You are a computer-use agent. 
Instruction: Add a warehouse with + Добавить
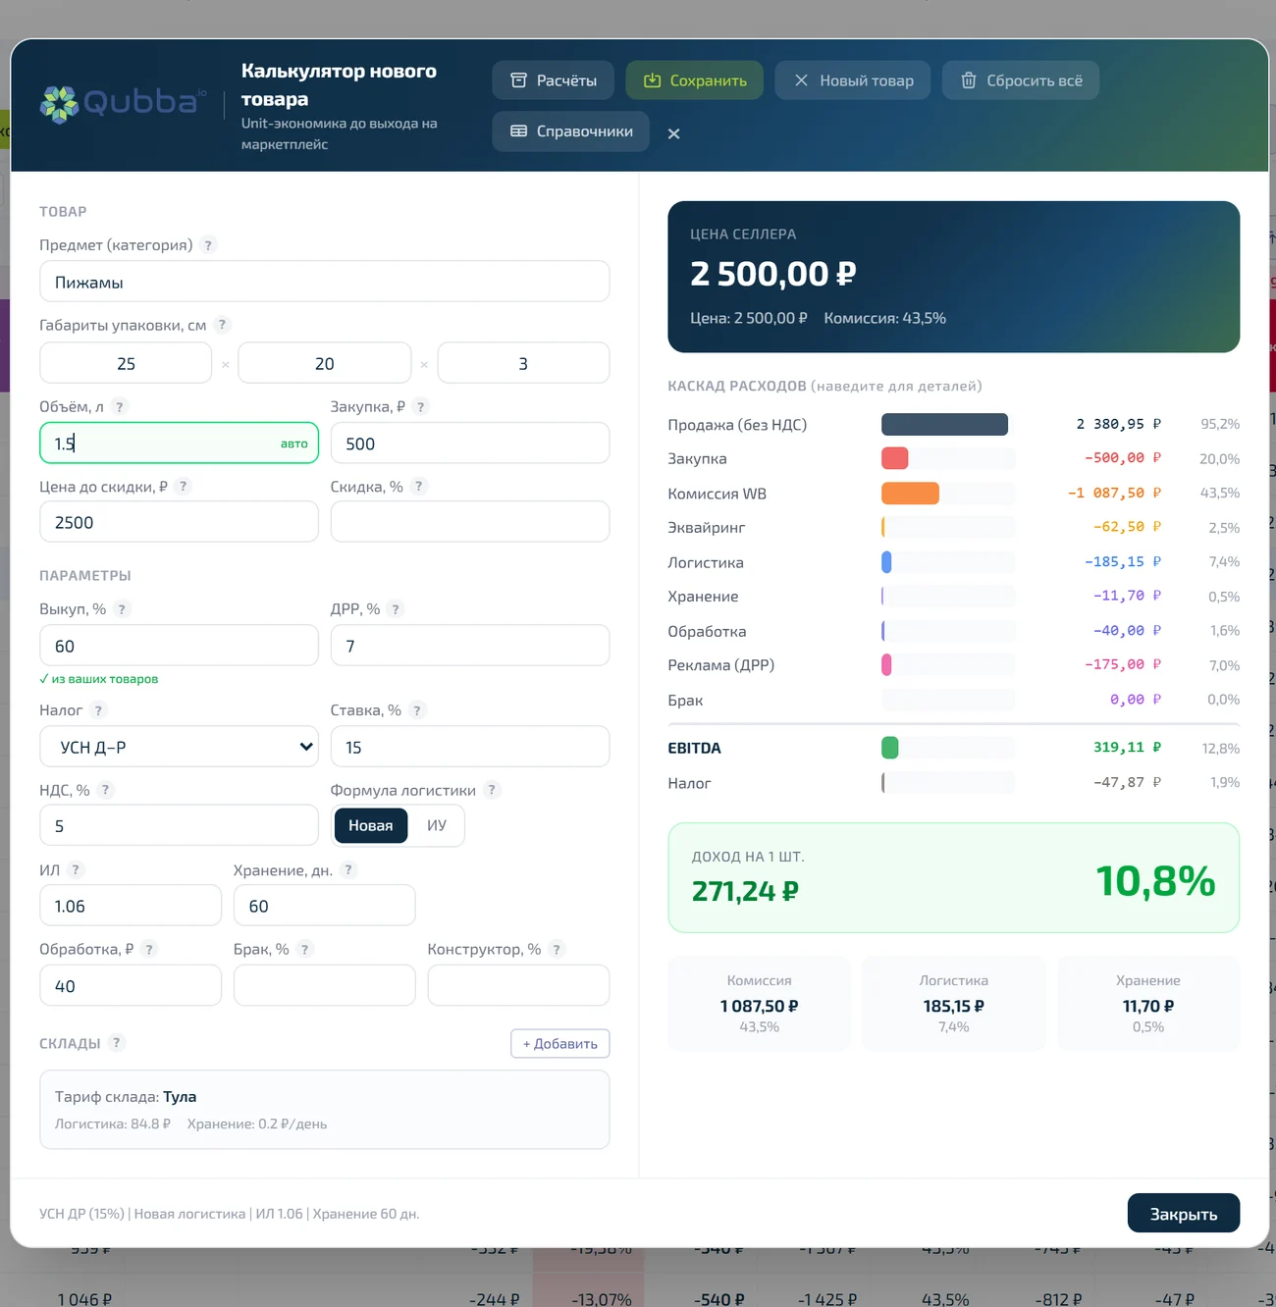(x=560, y=1044)
